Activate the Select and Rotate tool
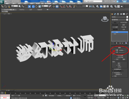 [36, 6]
